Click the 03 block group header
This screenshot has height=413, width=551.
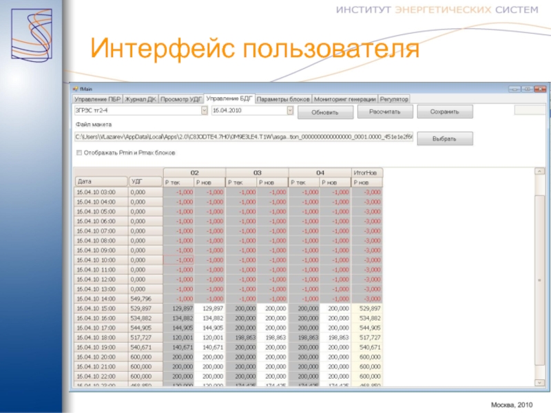pyautogui.click(x=257, y=173)
